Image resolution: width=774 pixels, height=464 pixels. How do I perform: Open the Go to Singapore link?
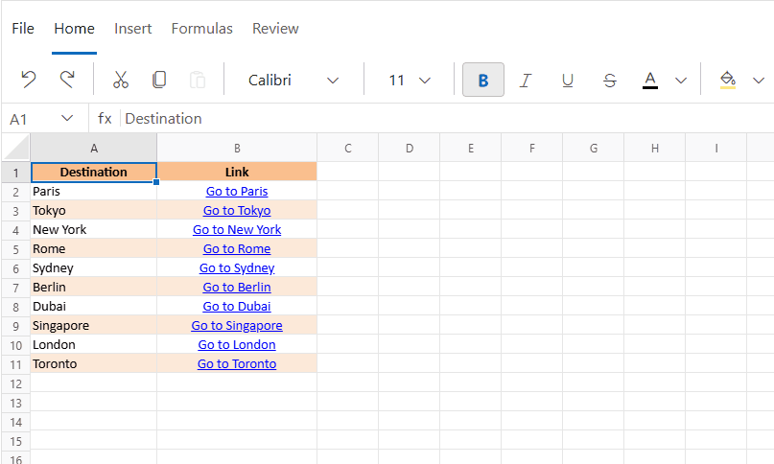[237, 326]
